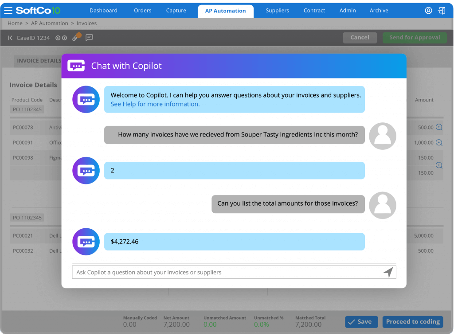Image resolution: width=454 pixels, height=336 pixels.
Task: Click Copilot avatar beside welcome message
Action: (86, 99)
